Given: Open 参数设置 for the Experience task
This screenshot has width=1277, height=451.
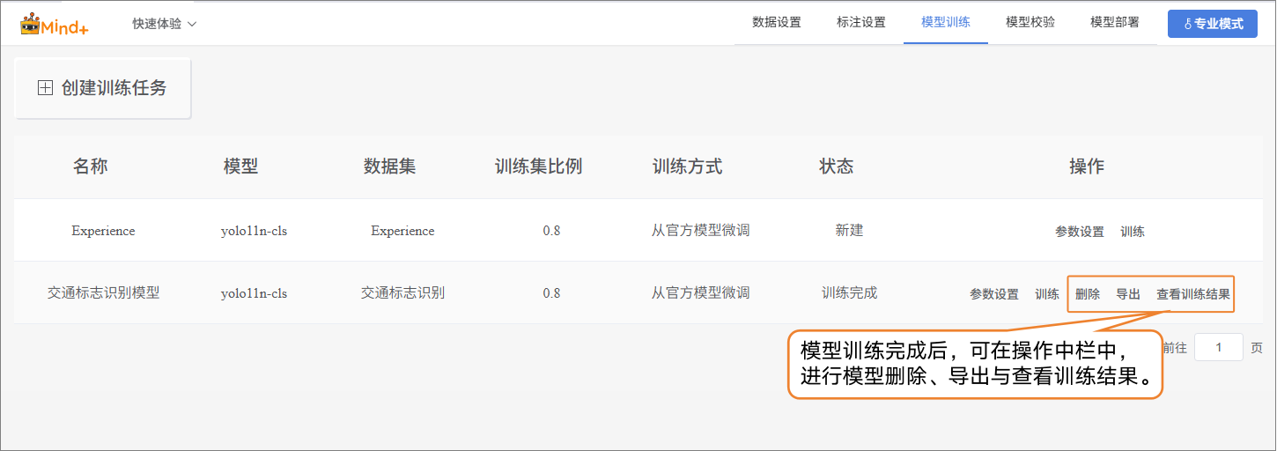Looking at the screenshot, I should click(x=1079, y=232).
